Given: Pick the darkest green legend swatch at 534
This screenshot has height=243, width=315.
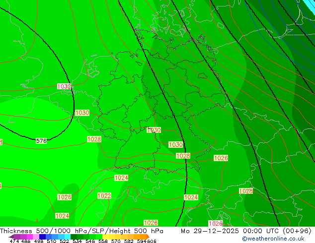Looking at the screenshot, I should [x=74, y=237].
